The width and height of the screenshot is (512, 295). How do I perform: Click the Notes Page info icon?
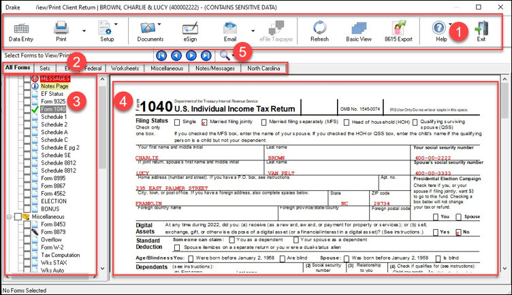pyautogui.click(x=35, y=86)
